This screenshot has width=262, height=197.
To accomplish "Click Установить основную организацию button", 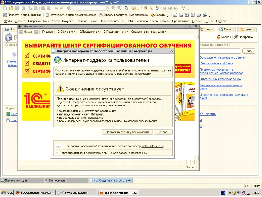I will [71, 15].
